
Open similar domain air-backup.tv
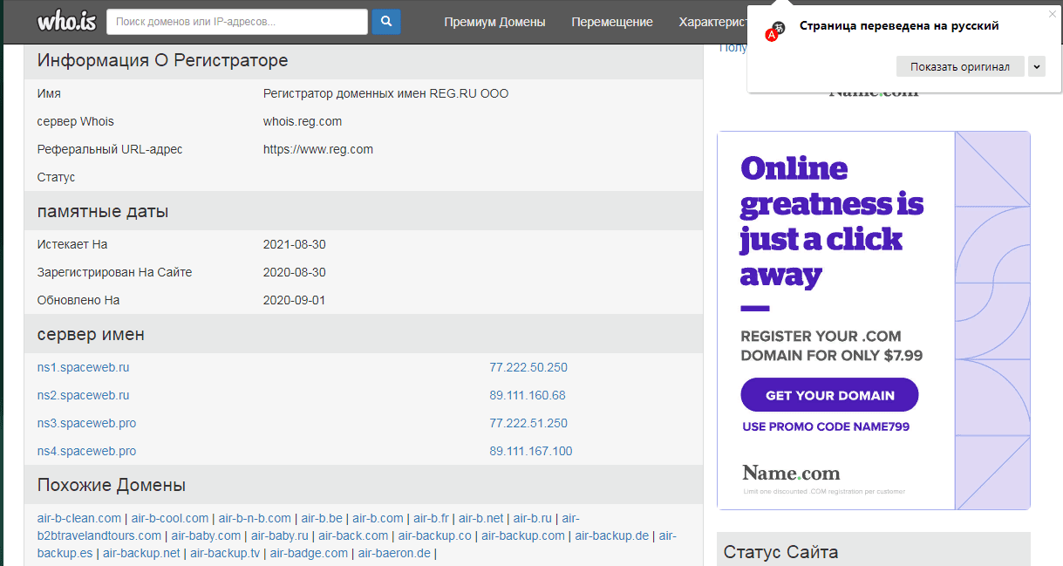[x=225, y=553]
